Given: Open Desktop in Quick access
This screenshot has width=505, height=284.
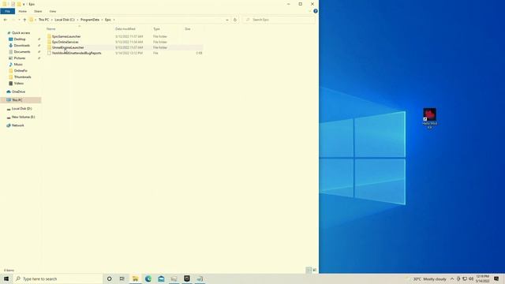Looking at the screenshot, I should [20, 39].
